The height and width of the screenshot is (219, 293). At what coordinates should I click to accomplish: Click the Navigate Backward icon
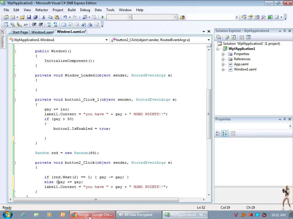point(85,17)
